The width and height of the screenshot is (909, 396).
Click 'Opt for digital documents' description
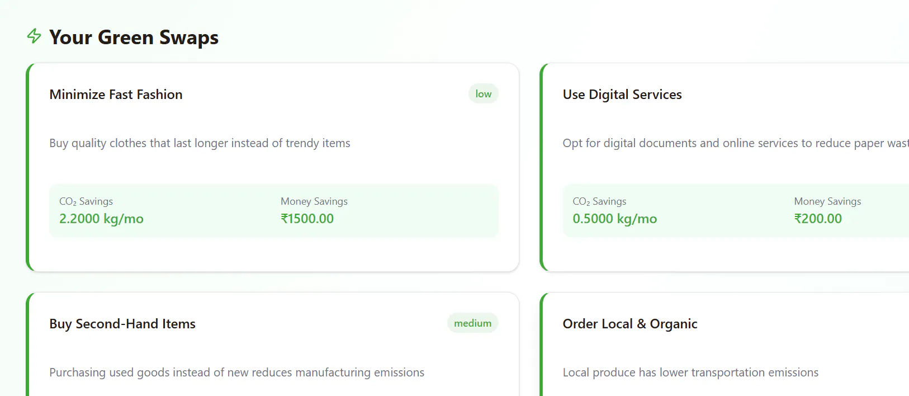(736, 143)
